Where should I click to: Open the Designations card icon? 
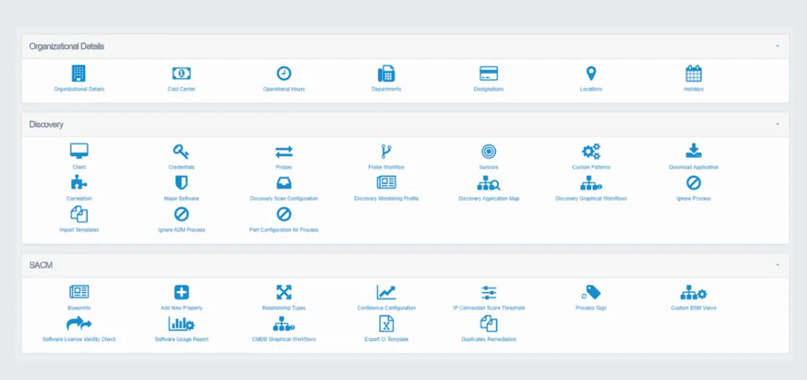coord(489,73)
